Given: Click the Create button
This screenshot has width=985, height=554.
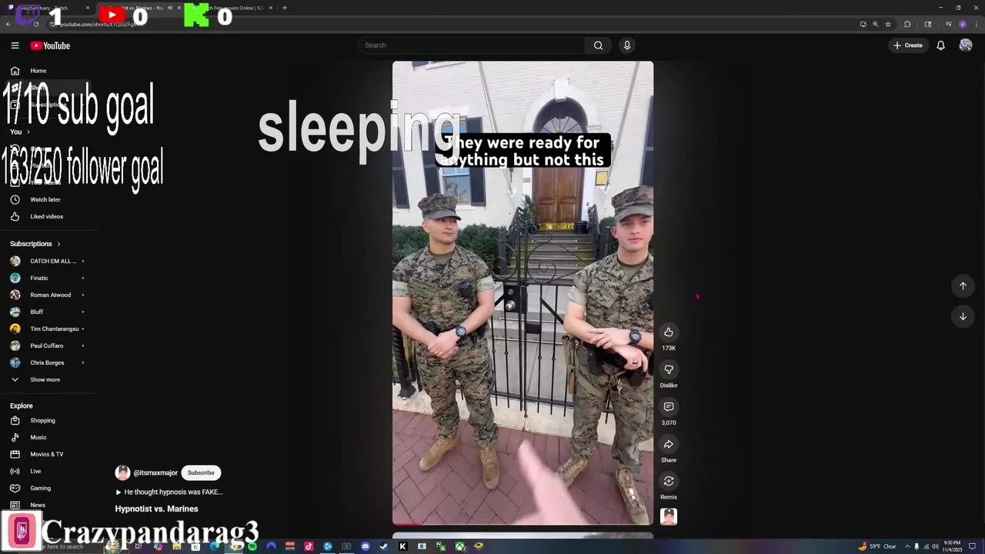Looking at the screenshot, I should (908, 45).
